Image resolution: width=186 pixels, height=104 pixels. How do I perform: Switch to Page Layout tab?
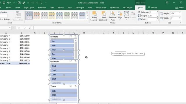click(x=29, y=8)
